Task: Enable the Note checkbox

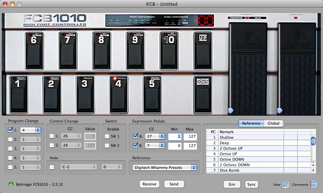Action: 52,167
